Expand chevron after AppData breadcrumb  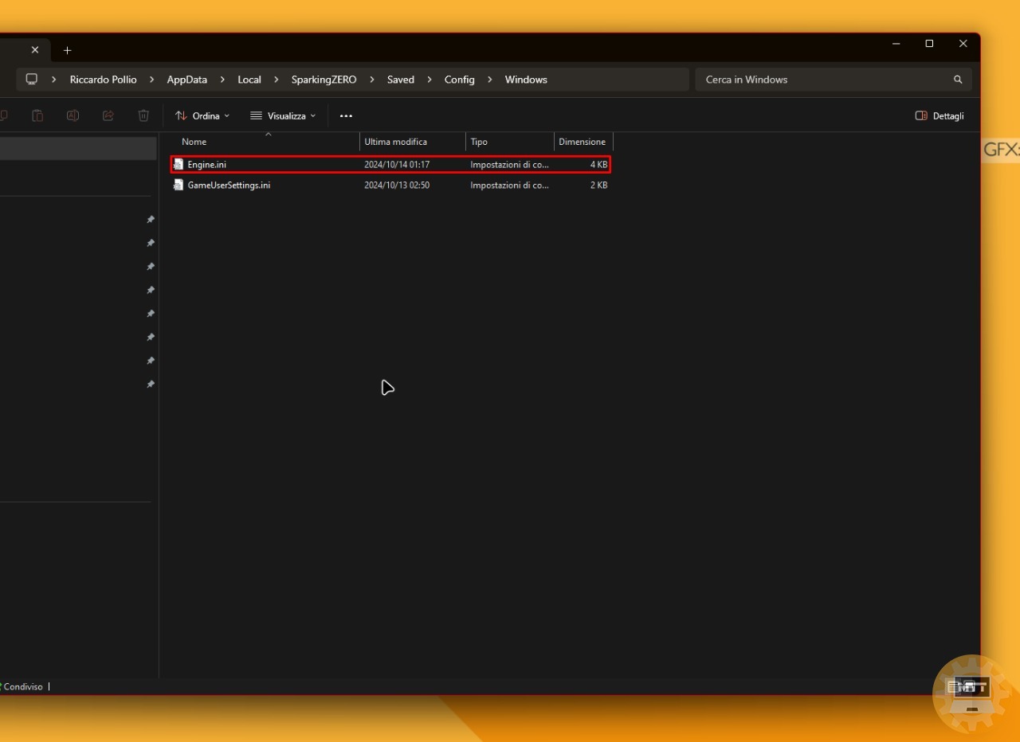coord(222,80)
